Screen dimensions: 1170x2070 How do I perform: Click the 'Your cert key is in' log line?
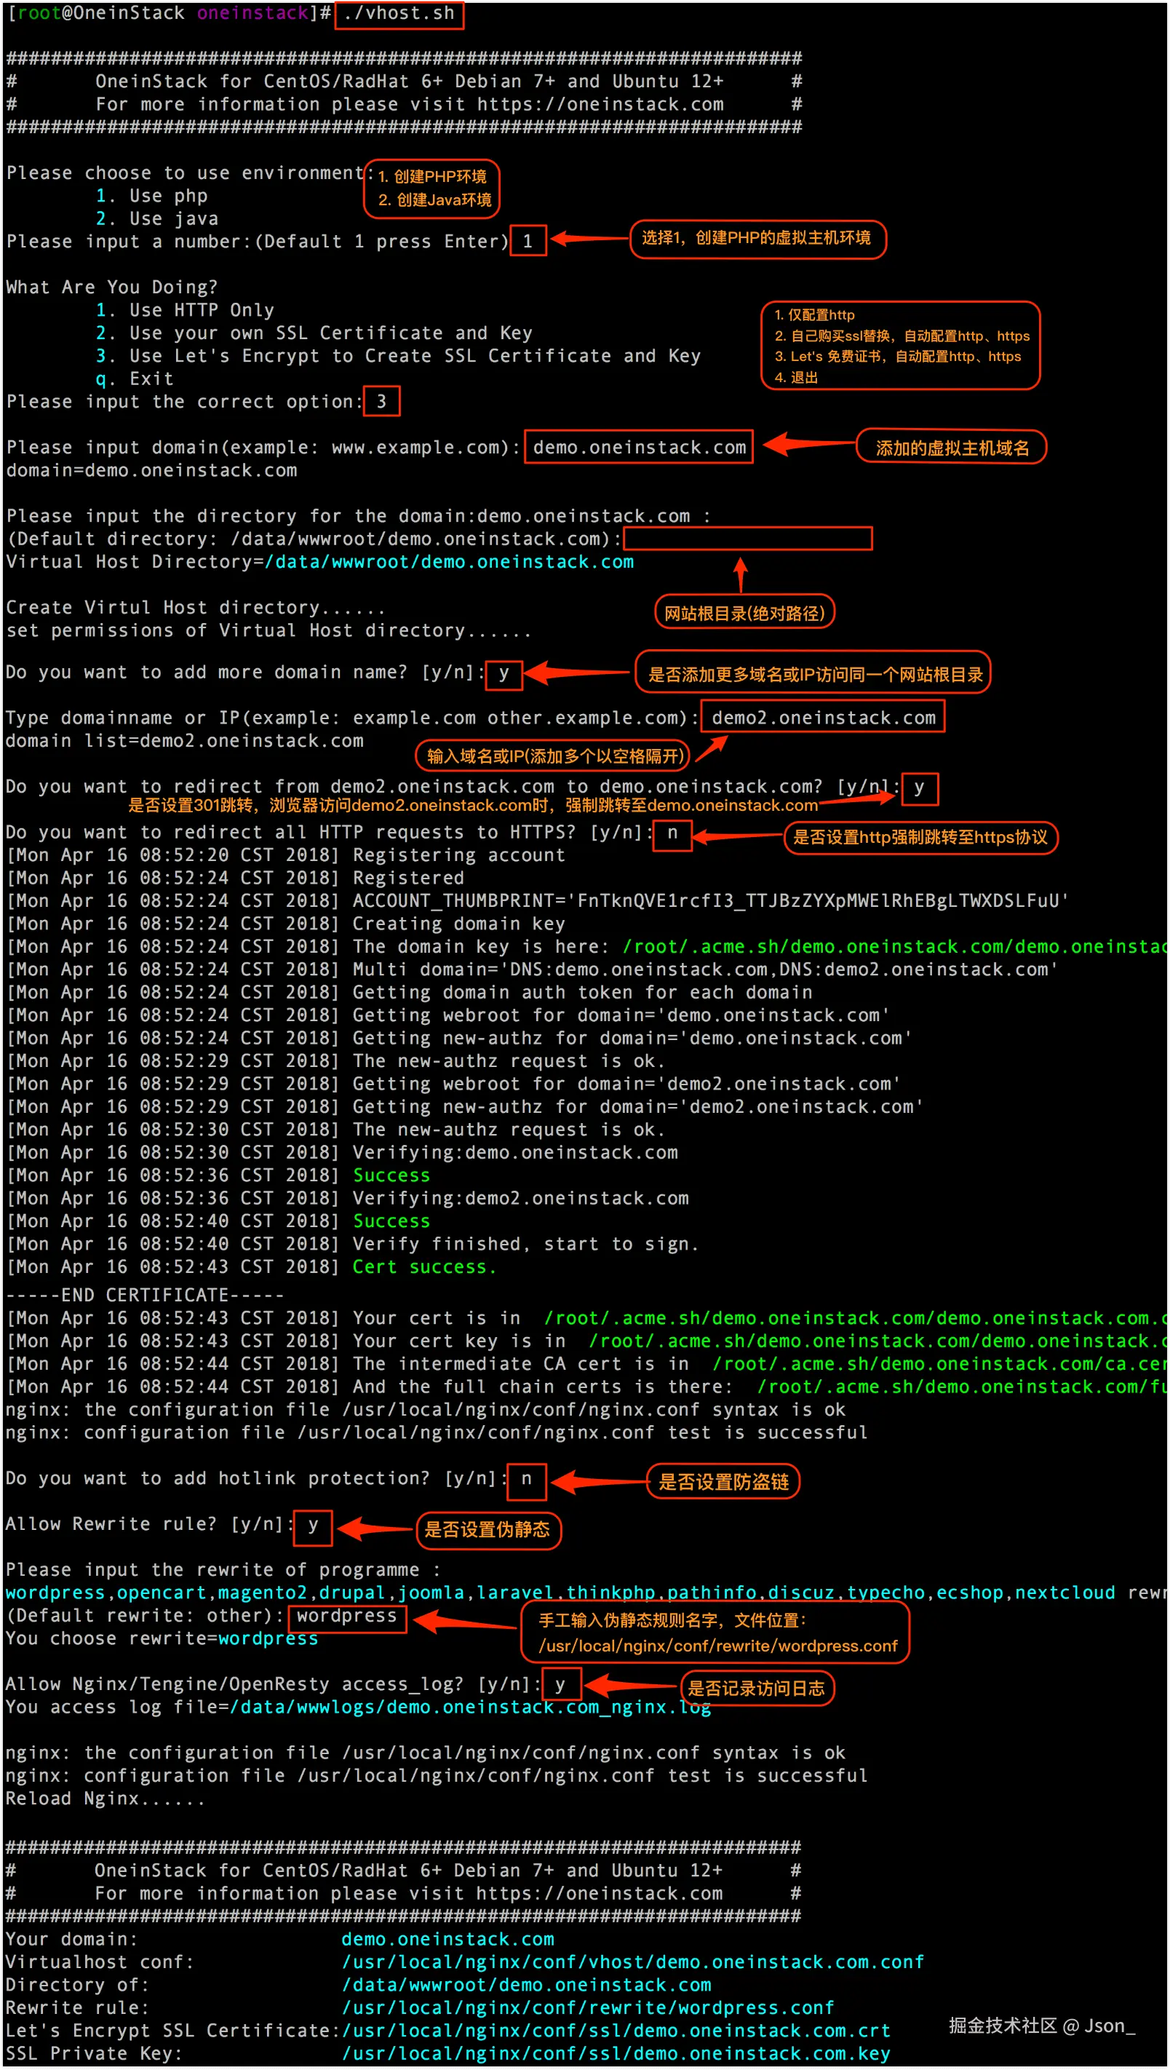(x=585, y=1341)
